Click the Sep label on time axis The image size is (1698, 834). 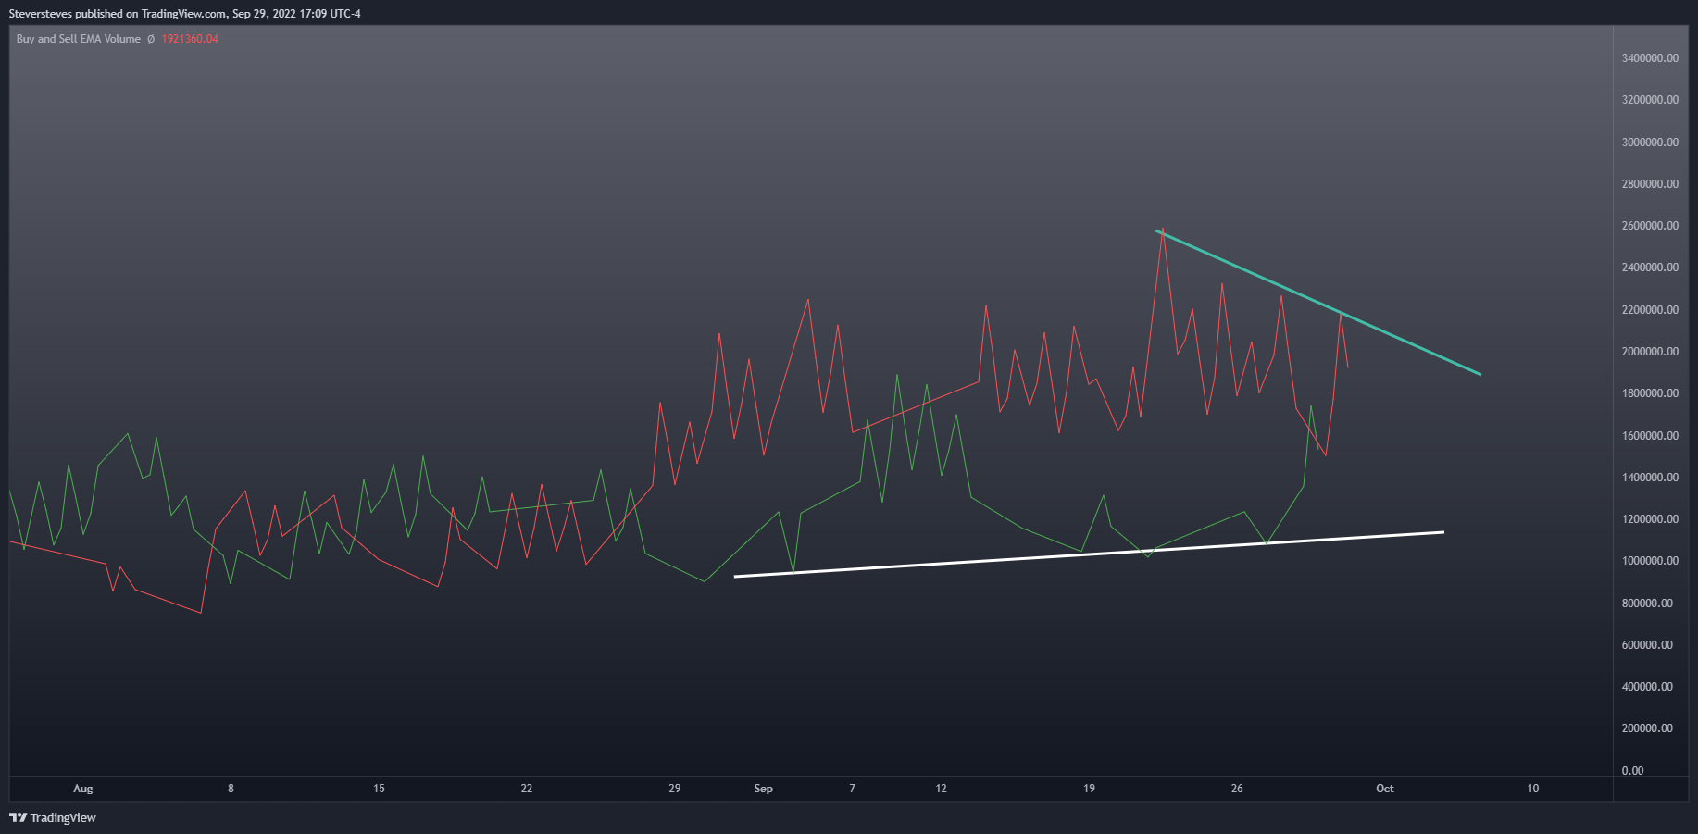point(763,789)
